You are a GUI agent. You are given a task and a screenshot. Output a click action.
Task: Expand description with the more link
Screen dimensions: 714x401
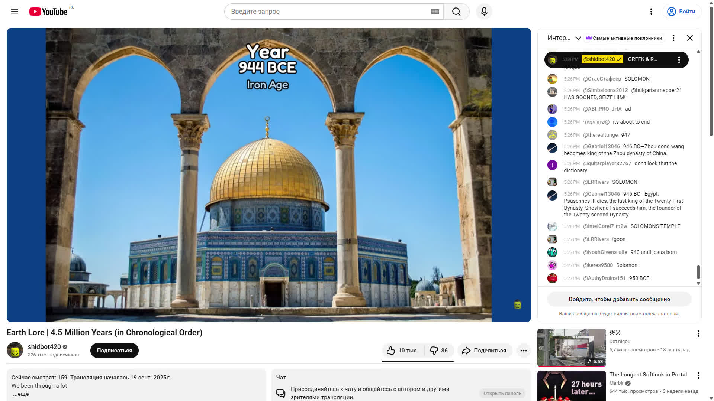point(21,394)
